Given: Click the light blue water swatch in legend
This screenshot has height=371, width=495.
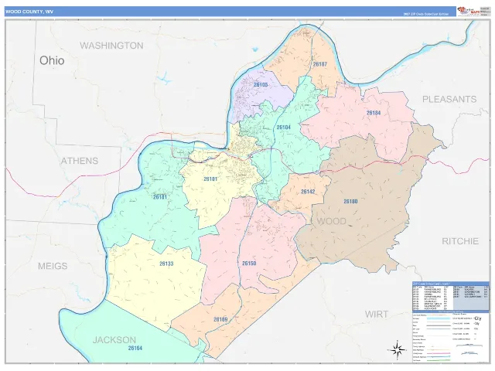Looking at the screenshot, I should tap(439, 318).
